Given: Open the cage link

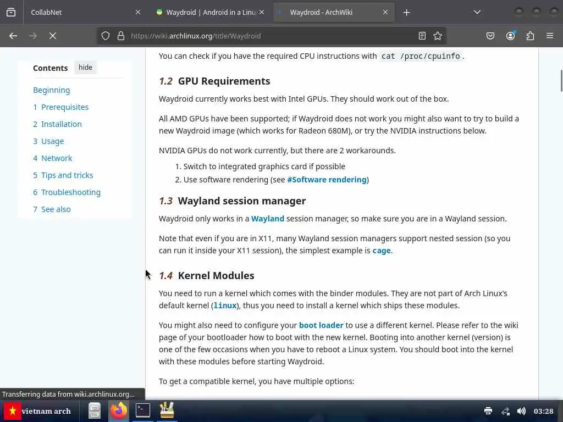Looking at the screenshot, I should [x=382, y=251].
